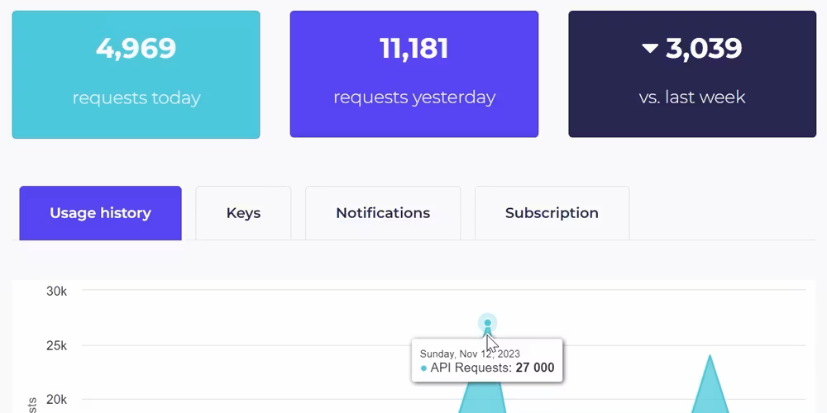Click the 20k y-axis label

click(56, 400)
